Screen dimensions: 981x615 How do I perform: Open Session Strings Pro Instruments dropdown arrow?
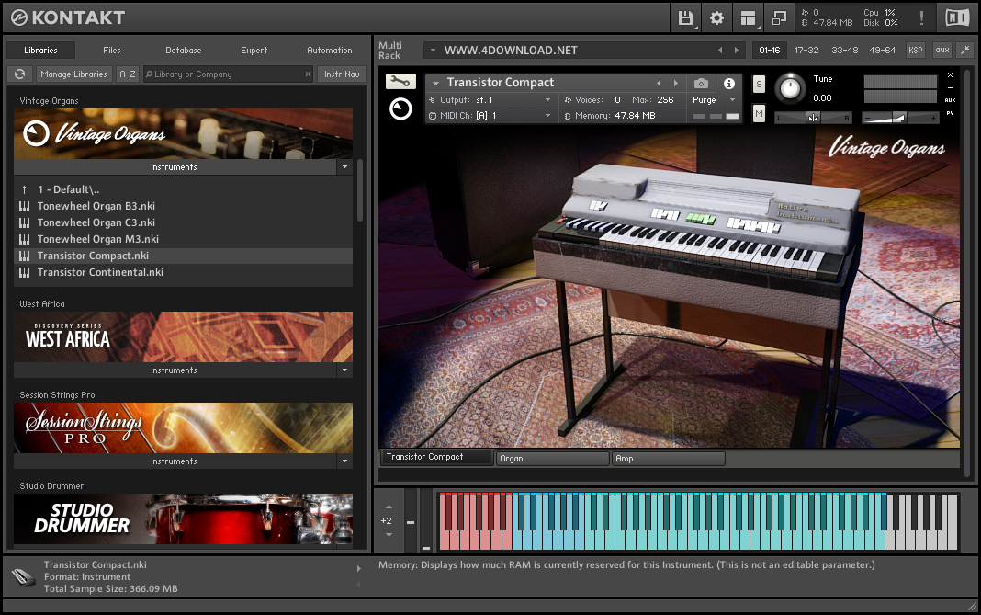point(344,461)
